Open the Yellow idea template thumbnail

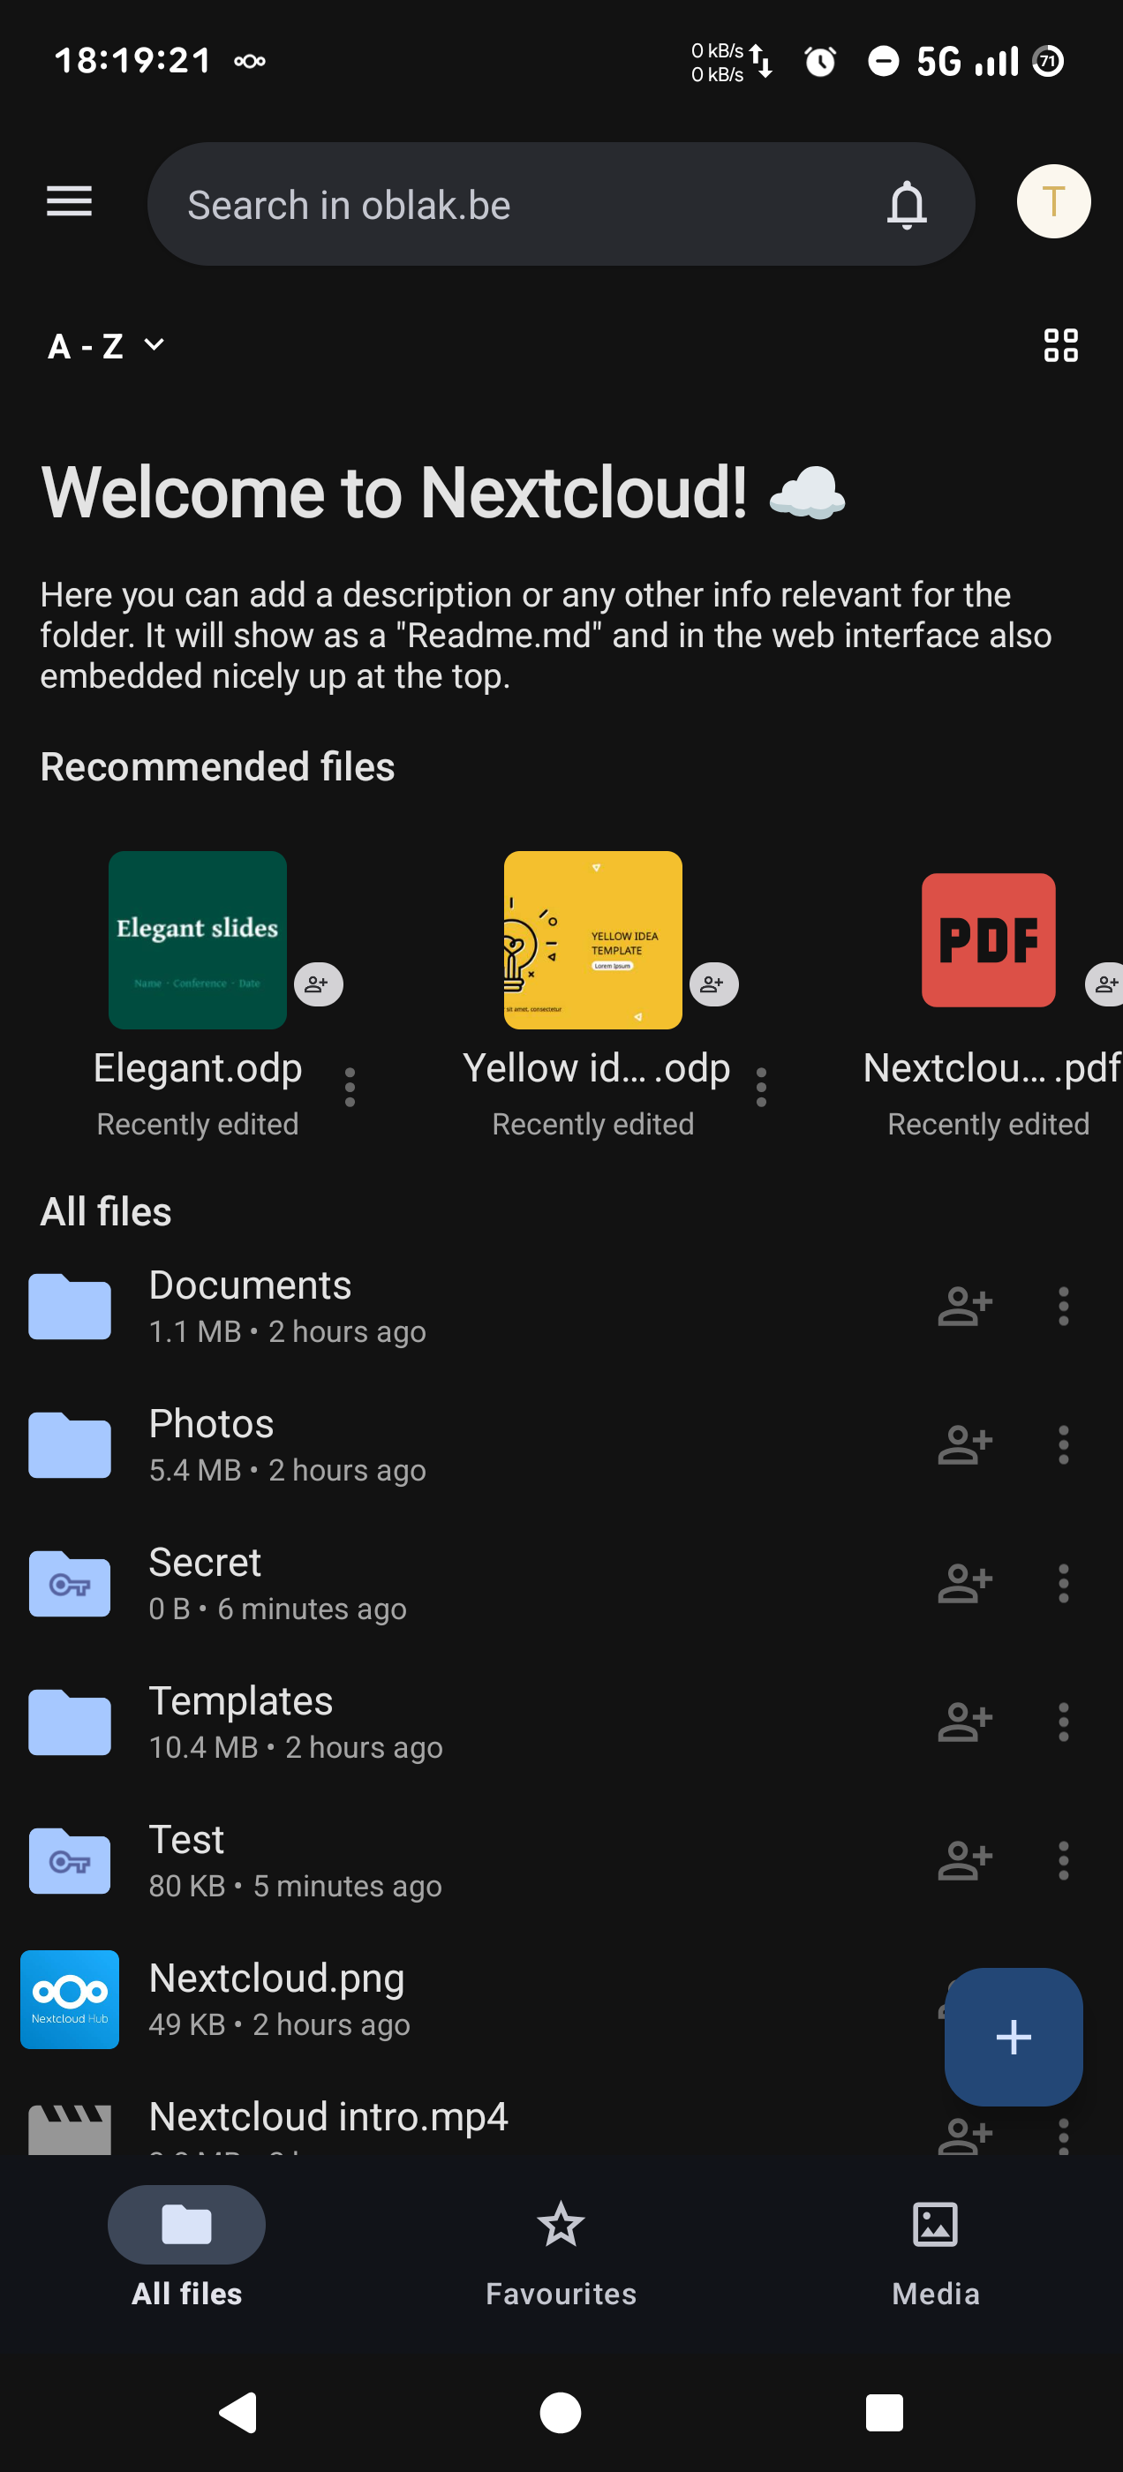[x=593, y=939]
